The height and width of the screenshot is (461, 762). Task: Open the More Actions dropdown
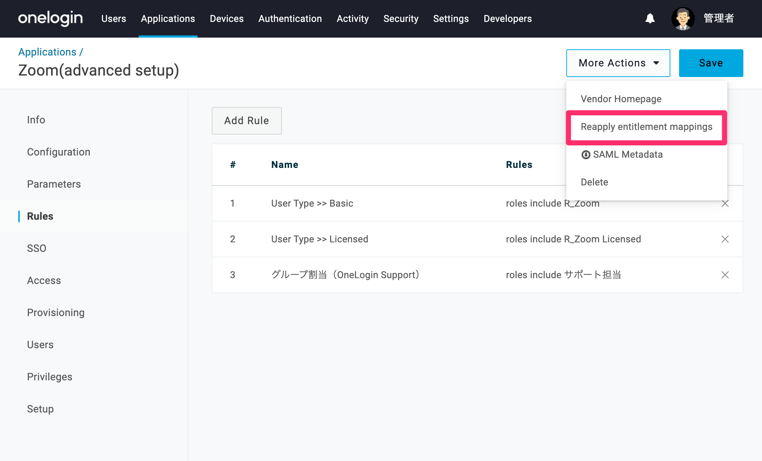click(x=618, y=63)
